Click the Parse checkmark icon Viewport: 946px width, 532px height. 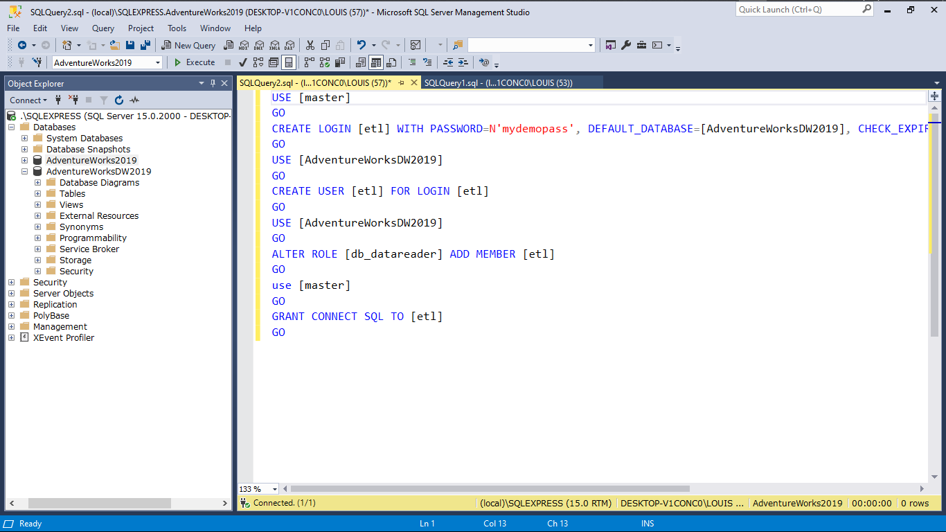(x=243, y=62)
